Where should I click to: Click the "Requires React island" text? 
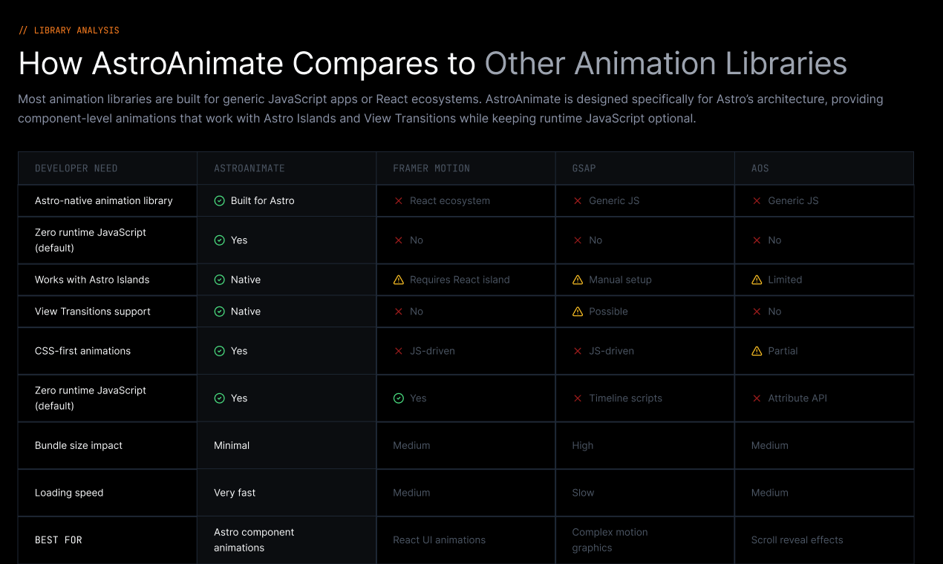pyautogui.click(x=460, y=280)
